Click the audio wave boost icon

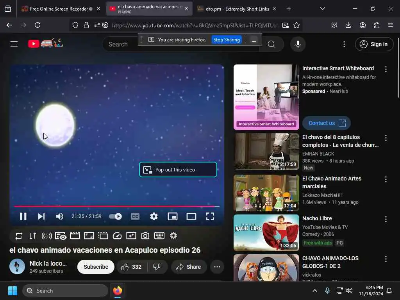(x=47, y=236)
